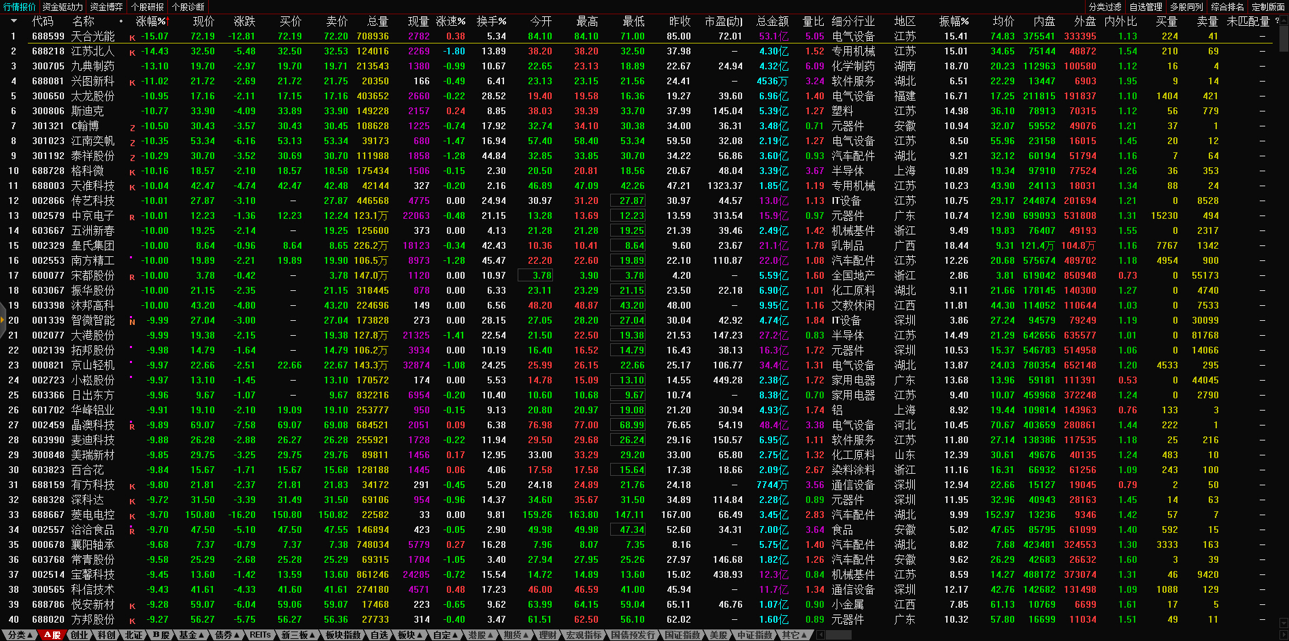Click the dot icon in the header after 名称
Image resolution: width=1289 pixels, height=641 pixels.
click(121, 21)
